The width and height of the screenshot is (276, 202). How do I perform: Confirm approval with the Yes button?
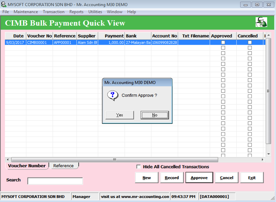pyautogui.click(x=120, y=115)
